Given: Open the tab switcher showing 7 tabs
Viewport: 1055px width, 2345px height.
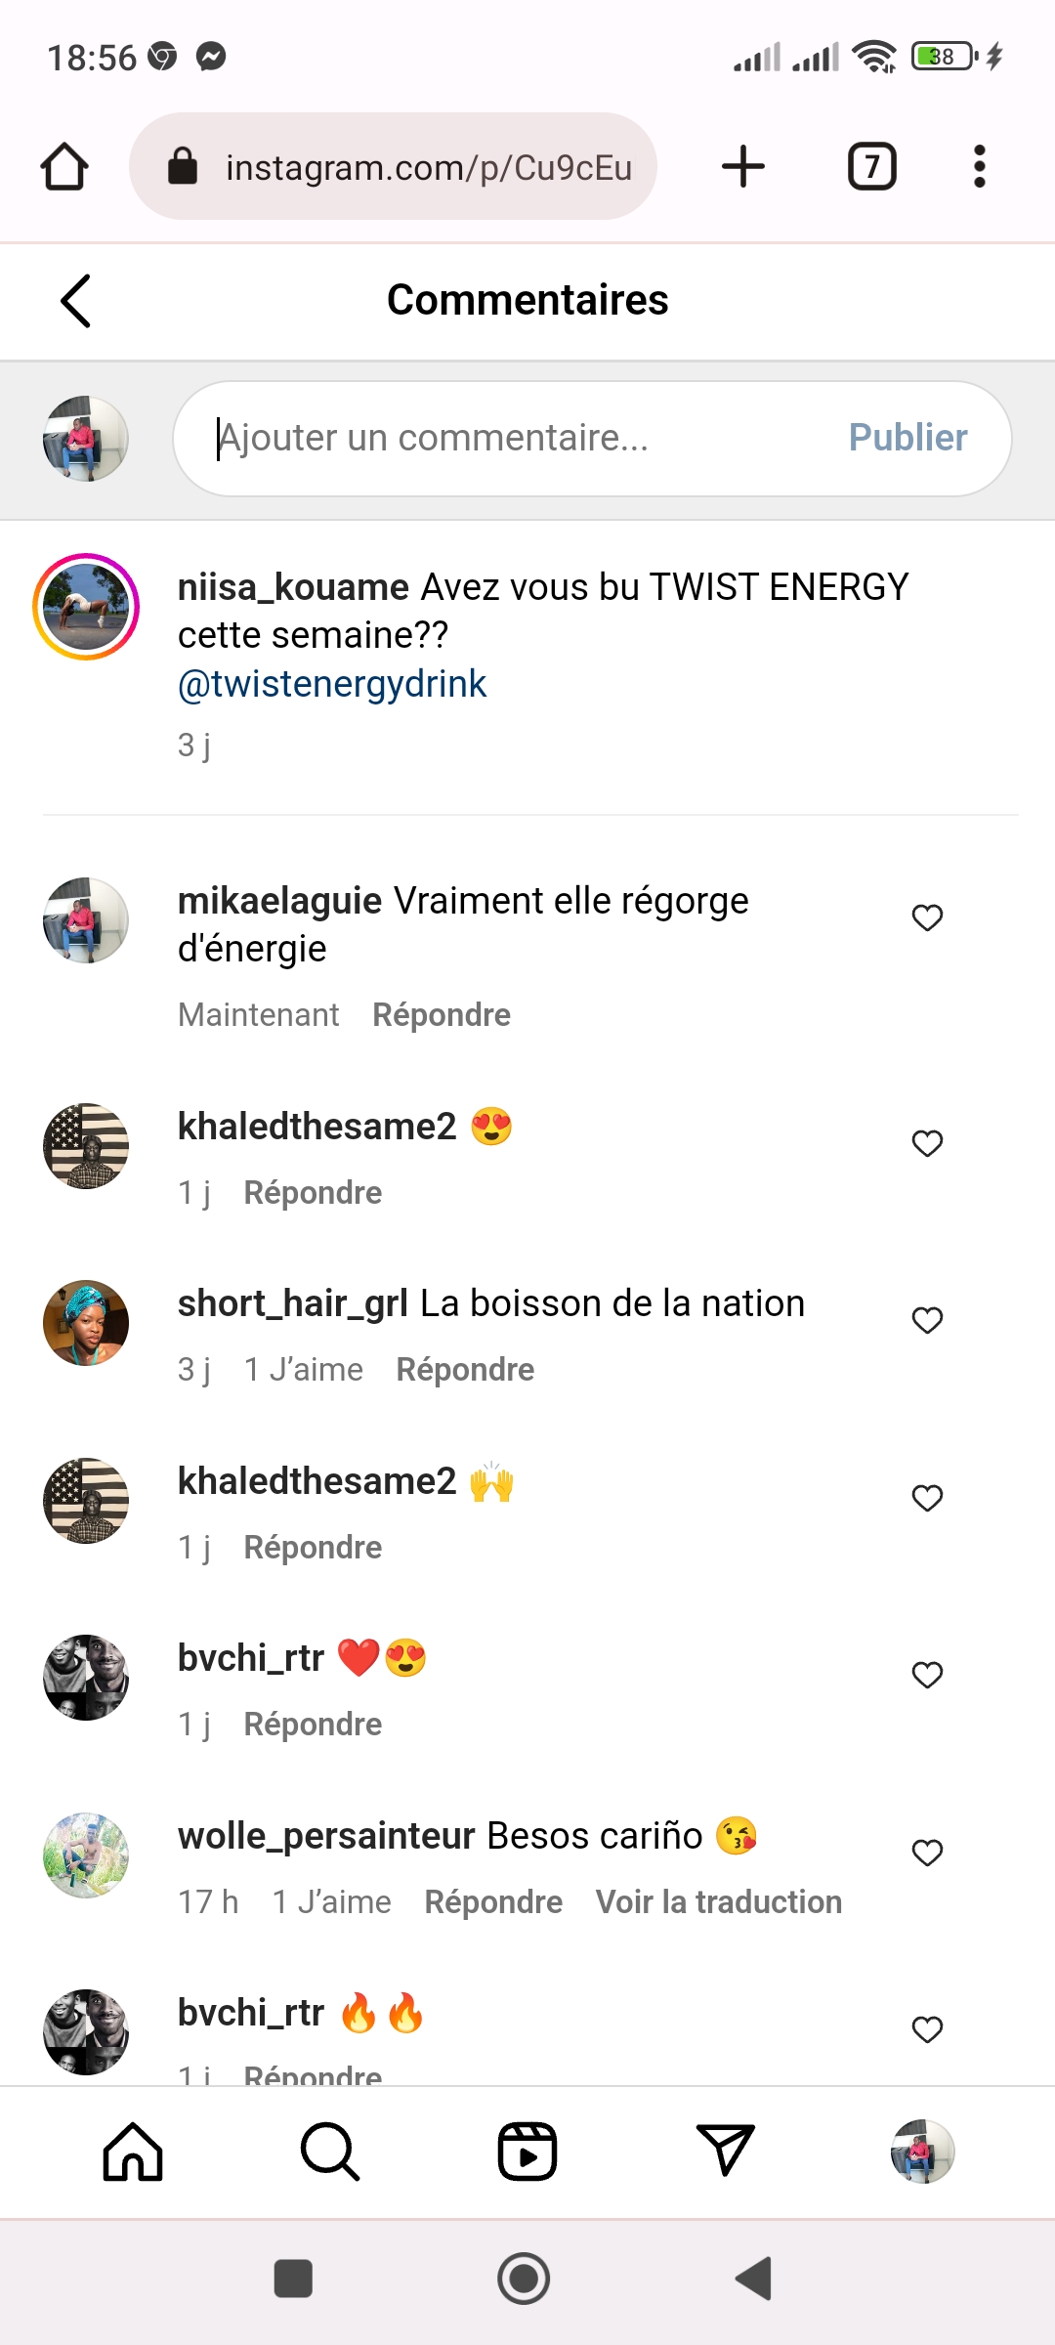Looking at the screenshot, I should [x=871, y=166].
